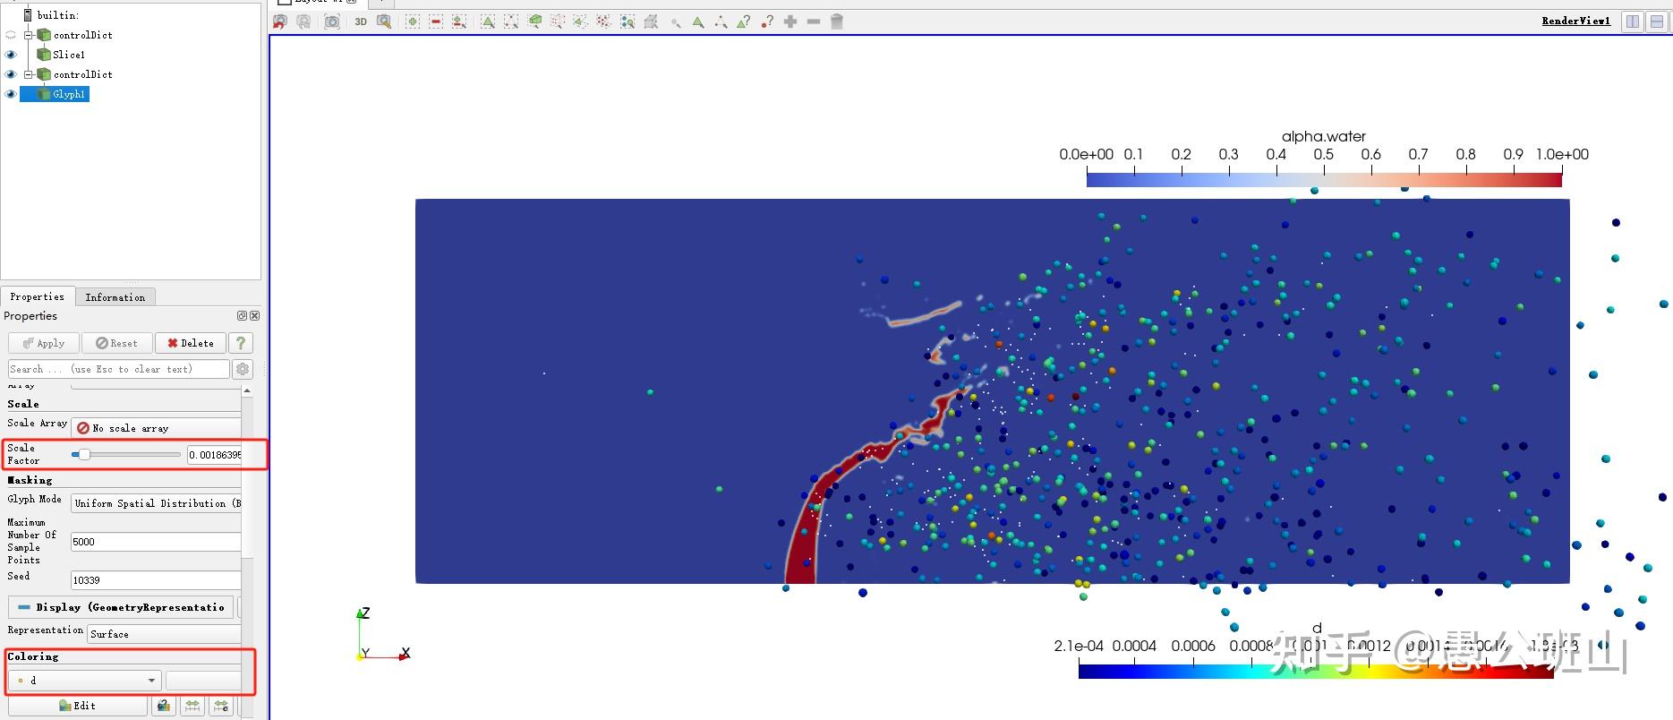Click the hover cells query icon
The image size is (1673, 720).
744,21
